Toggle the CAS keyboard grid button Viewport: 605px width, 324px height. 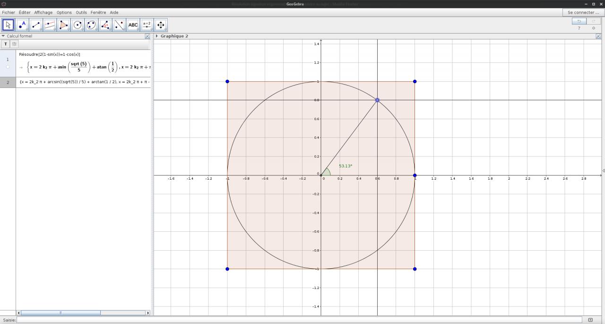(x=14, y=44)
